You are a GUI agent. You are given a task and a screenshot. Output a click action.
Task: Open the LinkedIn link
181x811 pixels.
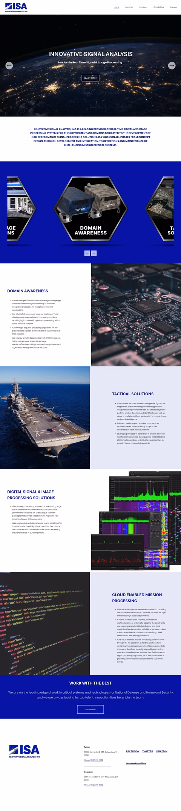click(x=162, y=751)
